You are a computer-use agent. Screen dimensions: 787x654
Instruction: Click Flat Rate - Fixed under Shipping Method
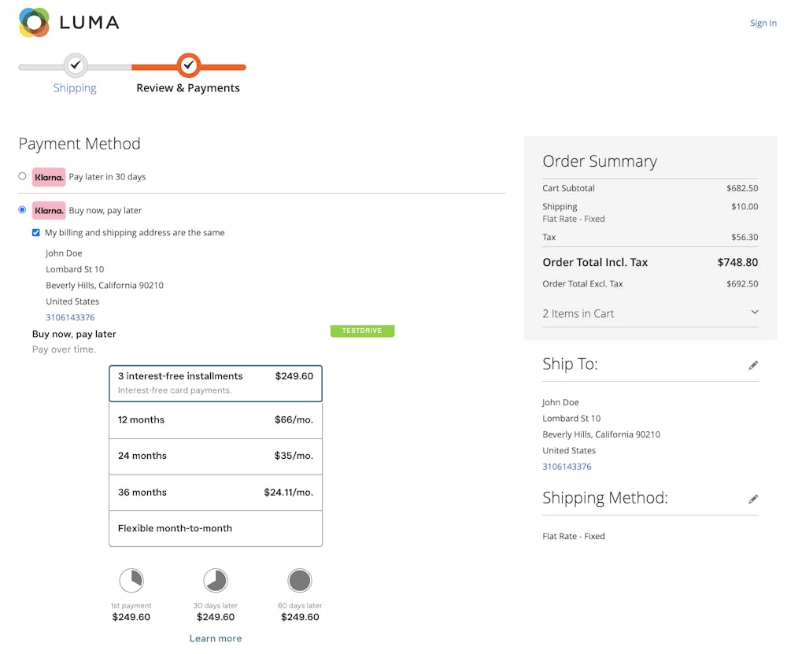[x=573, y=536]
